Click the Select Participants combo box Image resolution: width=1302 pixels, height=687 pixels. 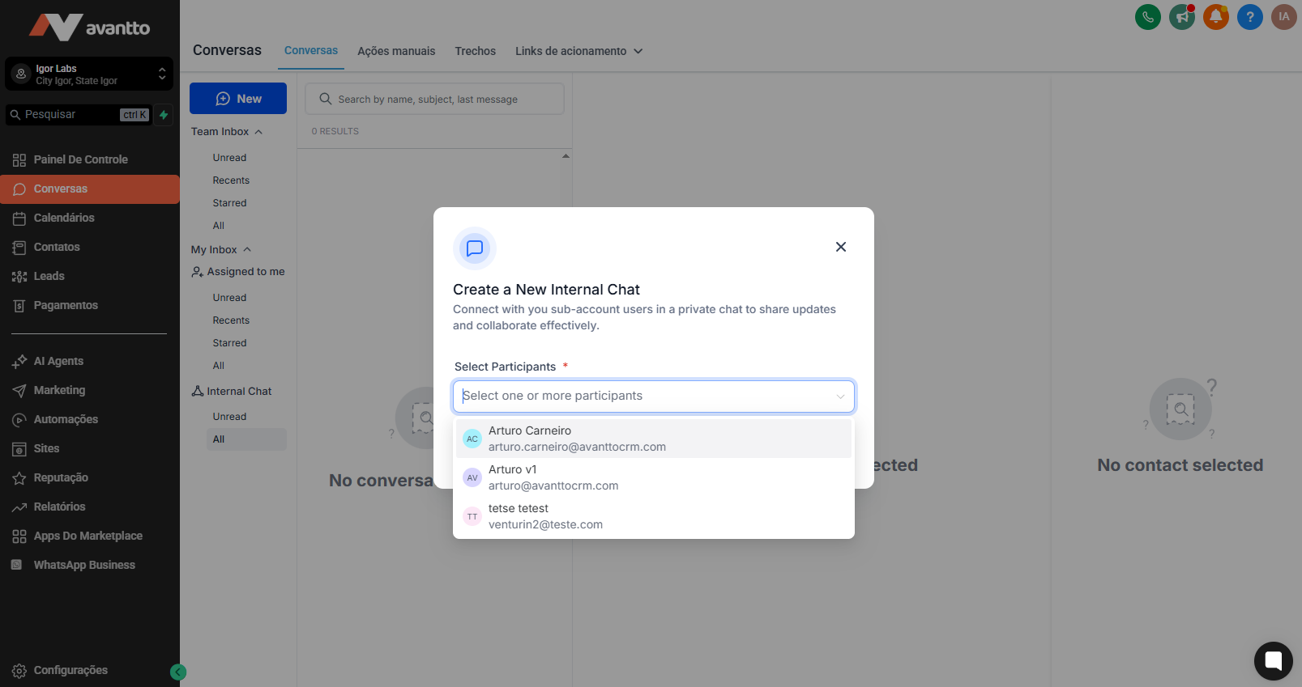coord(654,397)
